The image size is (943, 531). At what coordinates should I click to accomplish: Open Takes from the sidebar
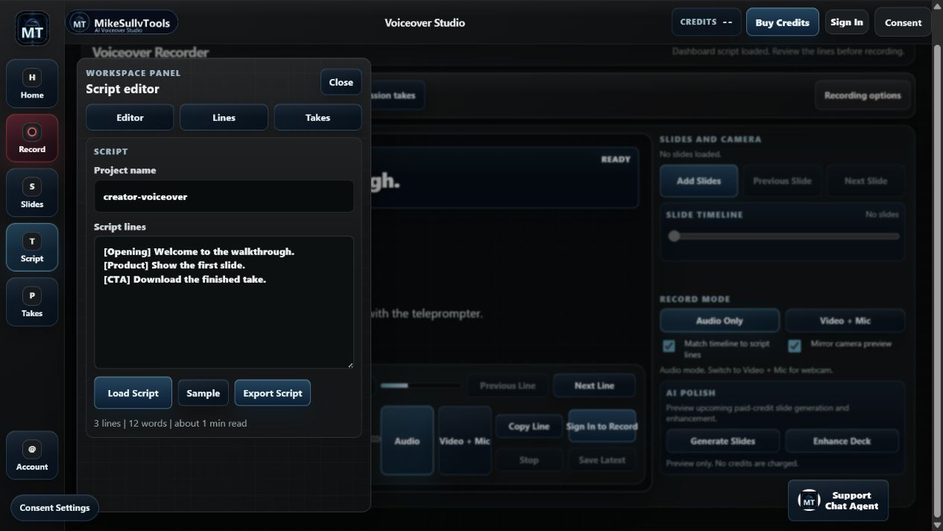[x=32, y=302]
